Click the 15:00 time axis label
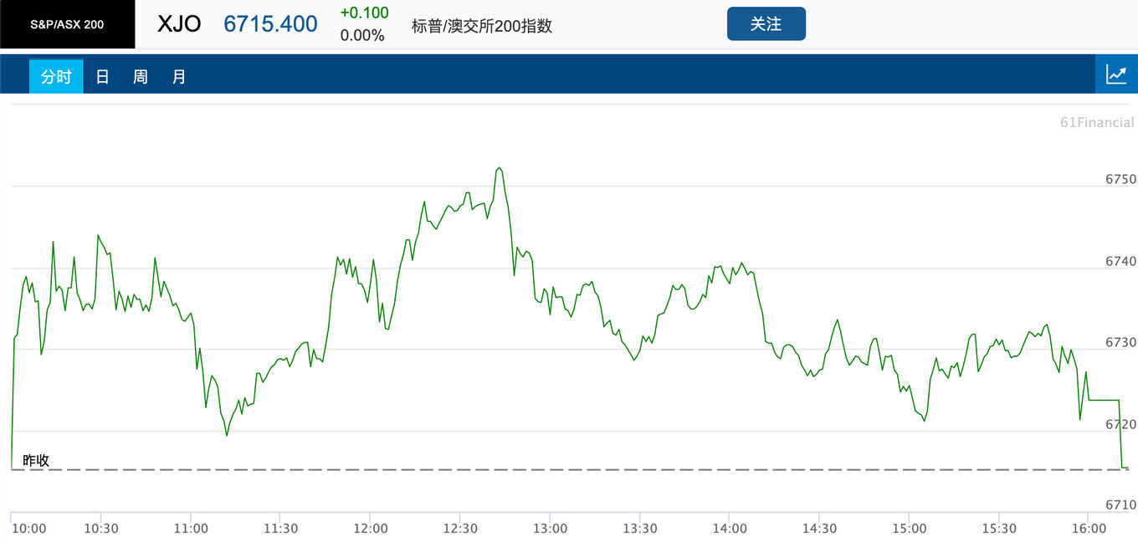This screenshot has width=1138, height=547. [x=910, y=529]
